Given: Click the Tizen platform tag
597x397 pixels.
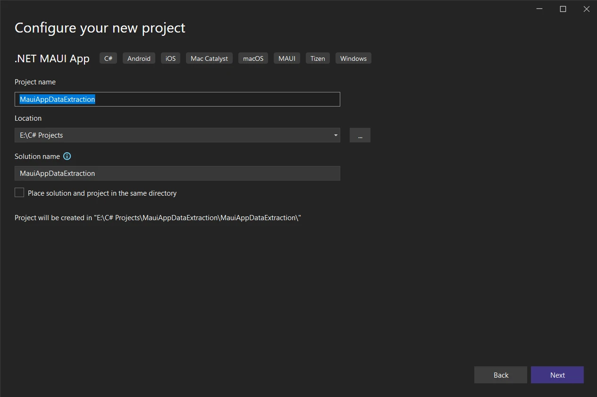Looking at the screenshot, I should [x=318, y=58].
